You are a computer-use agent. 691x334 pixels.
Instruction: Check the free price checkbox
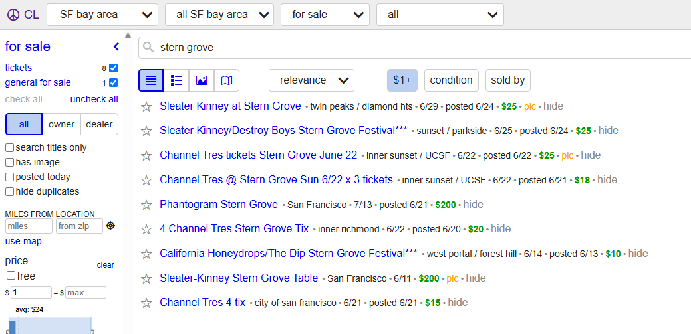pyautogui.click(x=11, y=276)
